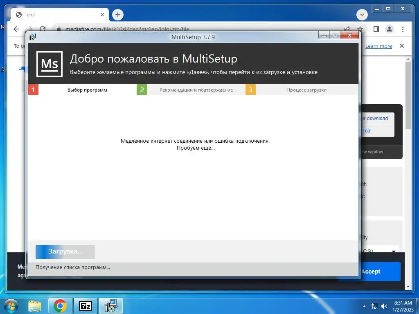Open Windows Explorer from taskbar

(35, 306)
